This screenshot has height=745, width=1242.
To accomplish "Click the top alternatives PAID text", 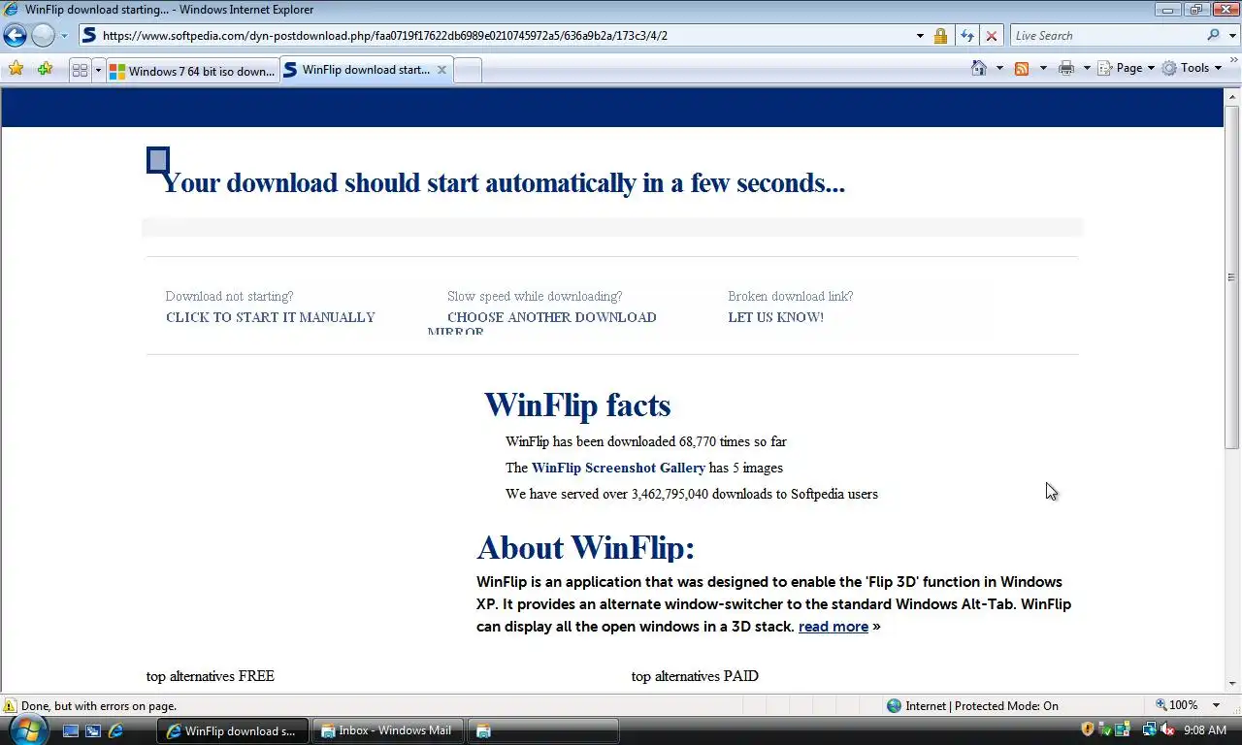I will tap(695, 676).
